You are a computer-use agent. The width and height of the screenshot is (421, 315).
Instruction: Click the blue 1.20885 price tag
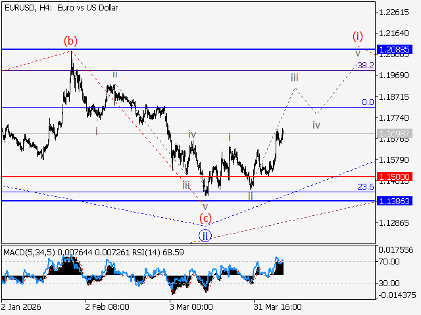(395, 49)
